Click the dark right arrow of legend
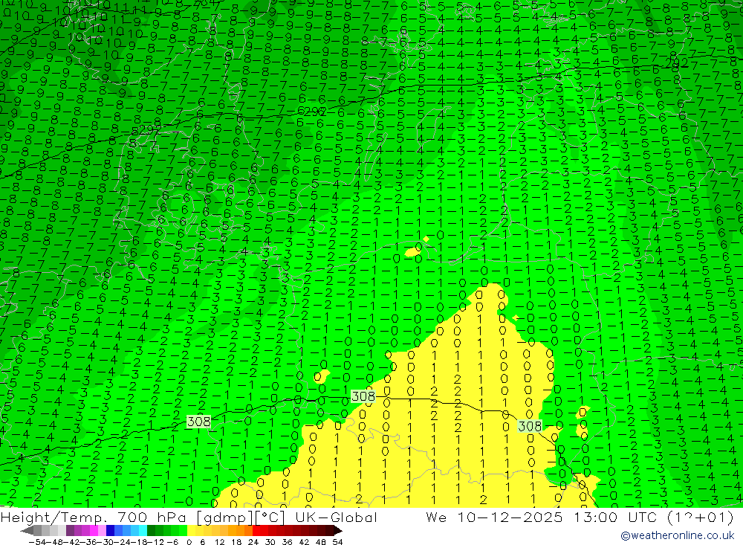Screen dimensions: 743x545 338,530
